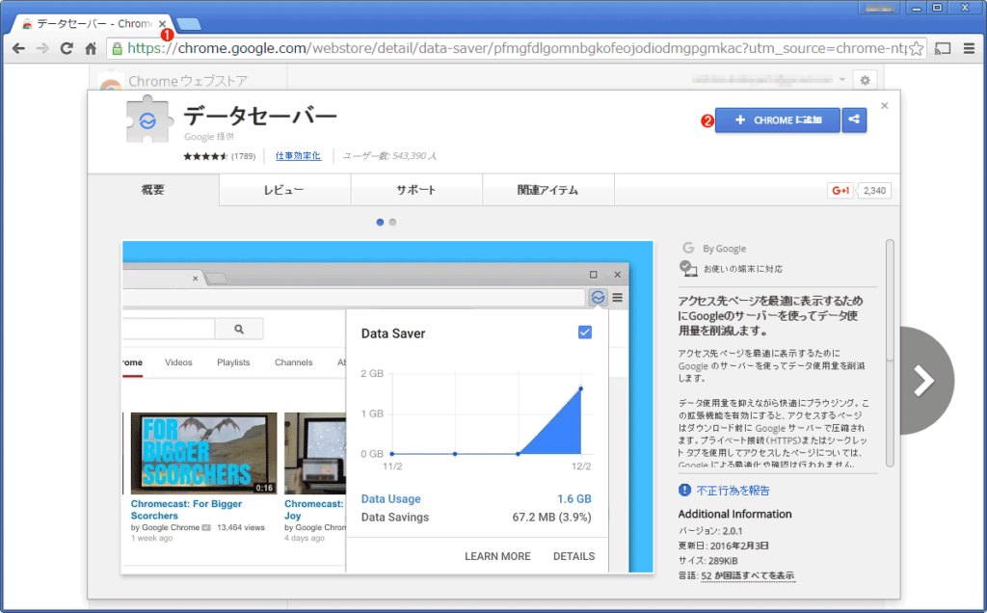The image size is (987, 613).
Task: Open a new tab with the new-tab button
Action: coord(188,24)
